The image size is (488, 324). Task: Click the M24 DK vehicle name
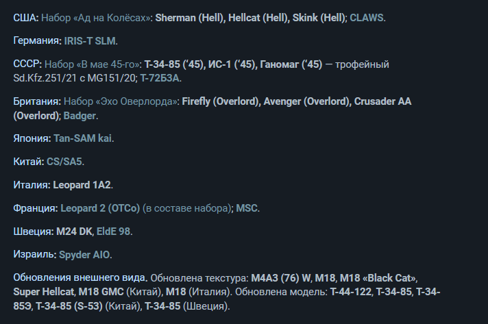click(x=75, y=232)
